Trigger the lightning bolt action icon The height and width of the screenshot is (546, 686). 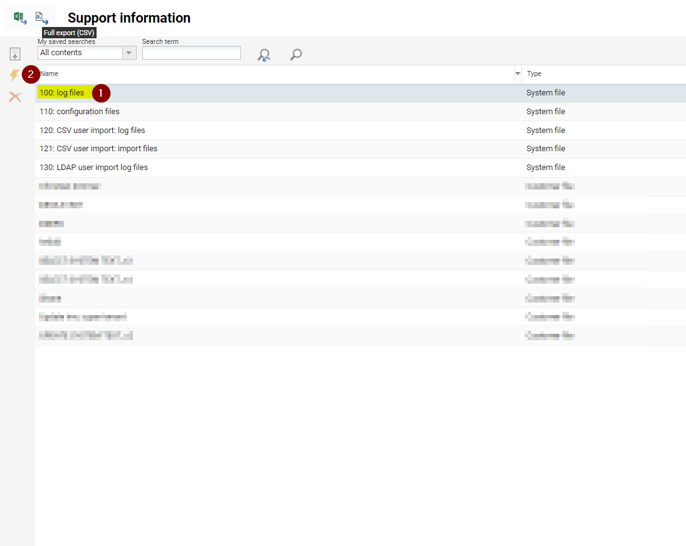(14, 75)
